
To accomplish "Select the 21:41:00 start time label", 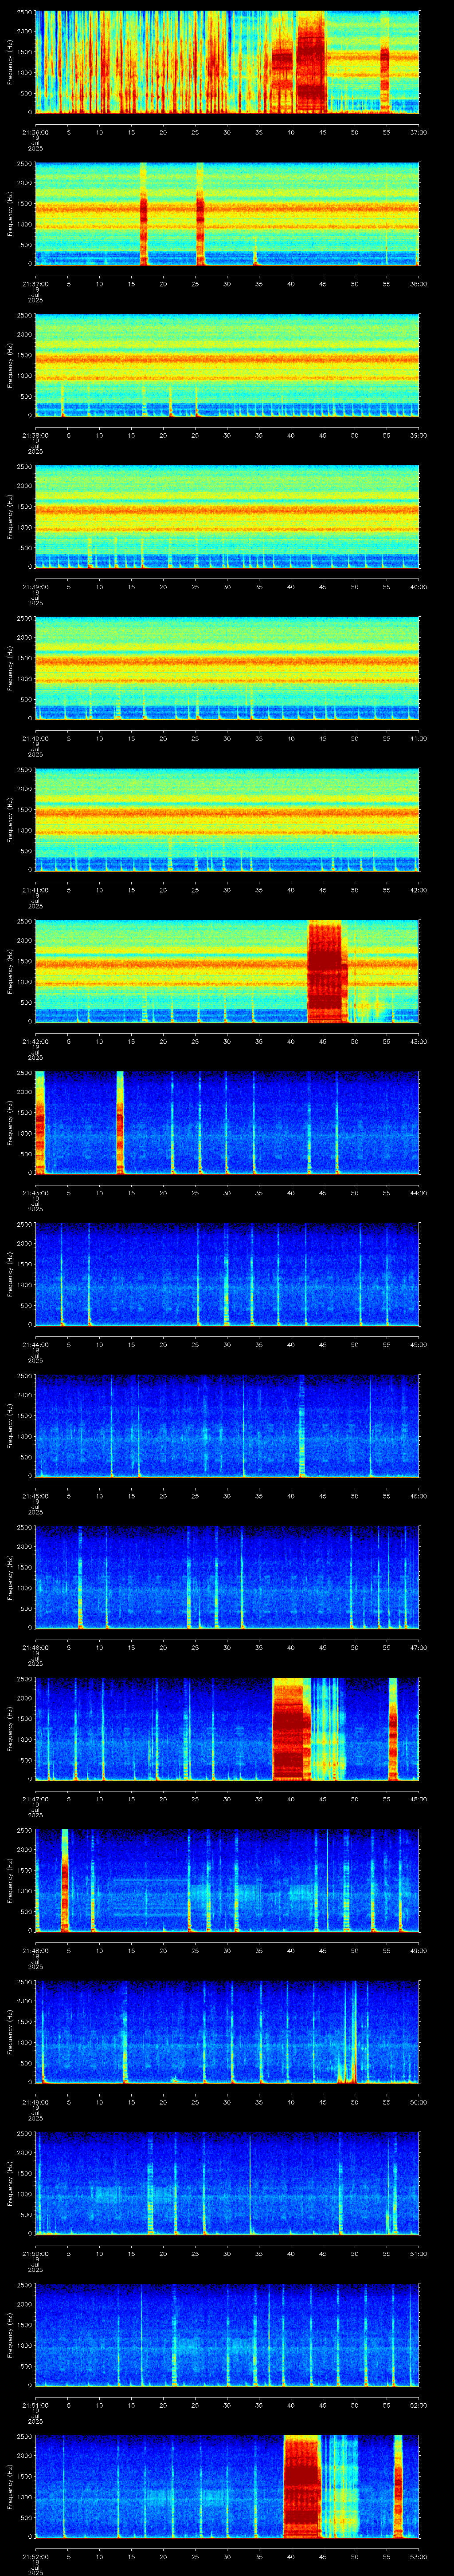I will pyautogui.click(x=35, y=890).
